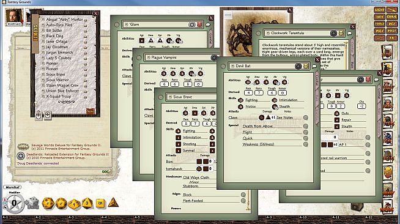Select the pointer tool button beside LIGHT
Screen dimensions: 400x224
click(x=391, y=10)
